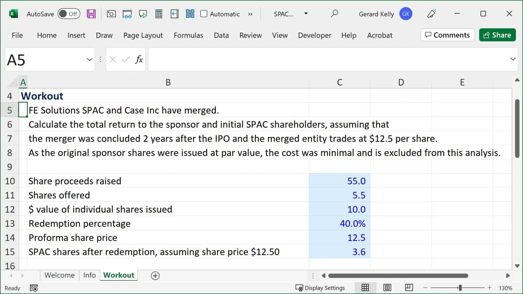Screen dimensions: 523x294
Task: Toggle the AutoSave switch
Action: click(x=69, y=14)
